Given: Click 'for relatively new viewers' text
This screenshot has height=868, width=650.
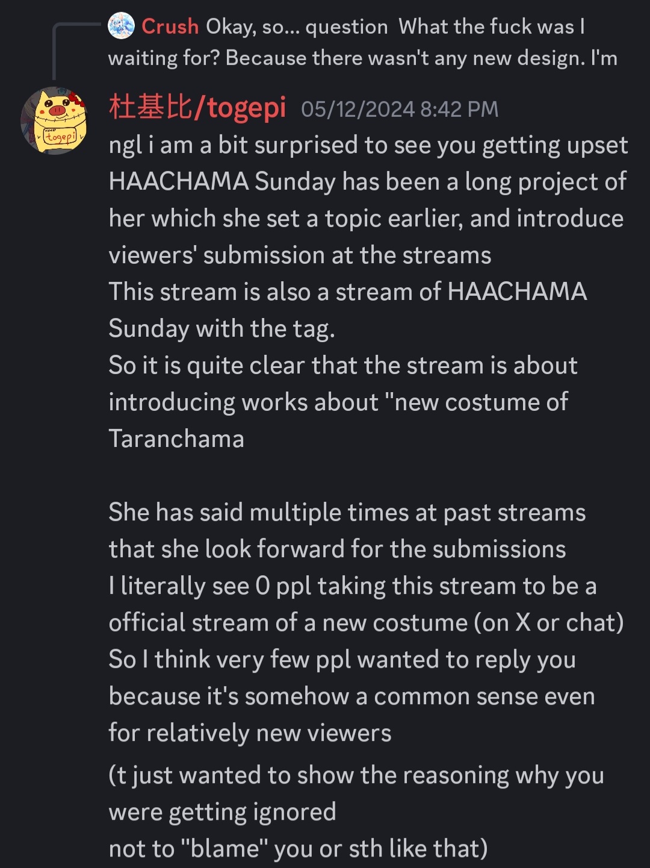Looking at the screenshot, I should coord(250,733).
